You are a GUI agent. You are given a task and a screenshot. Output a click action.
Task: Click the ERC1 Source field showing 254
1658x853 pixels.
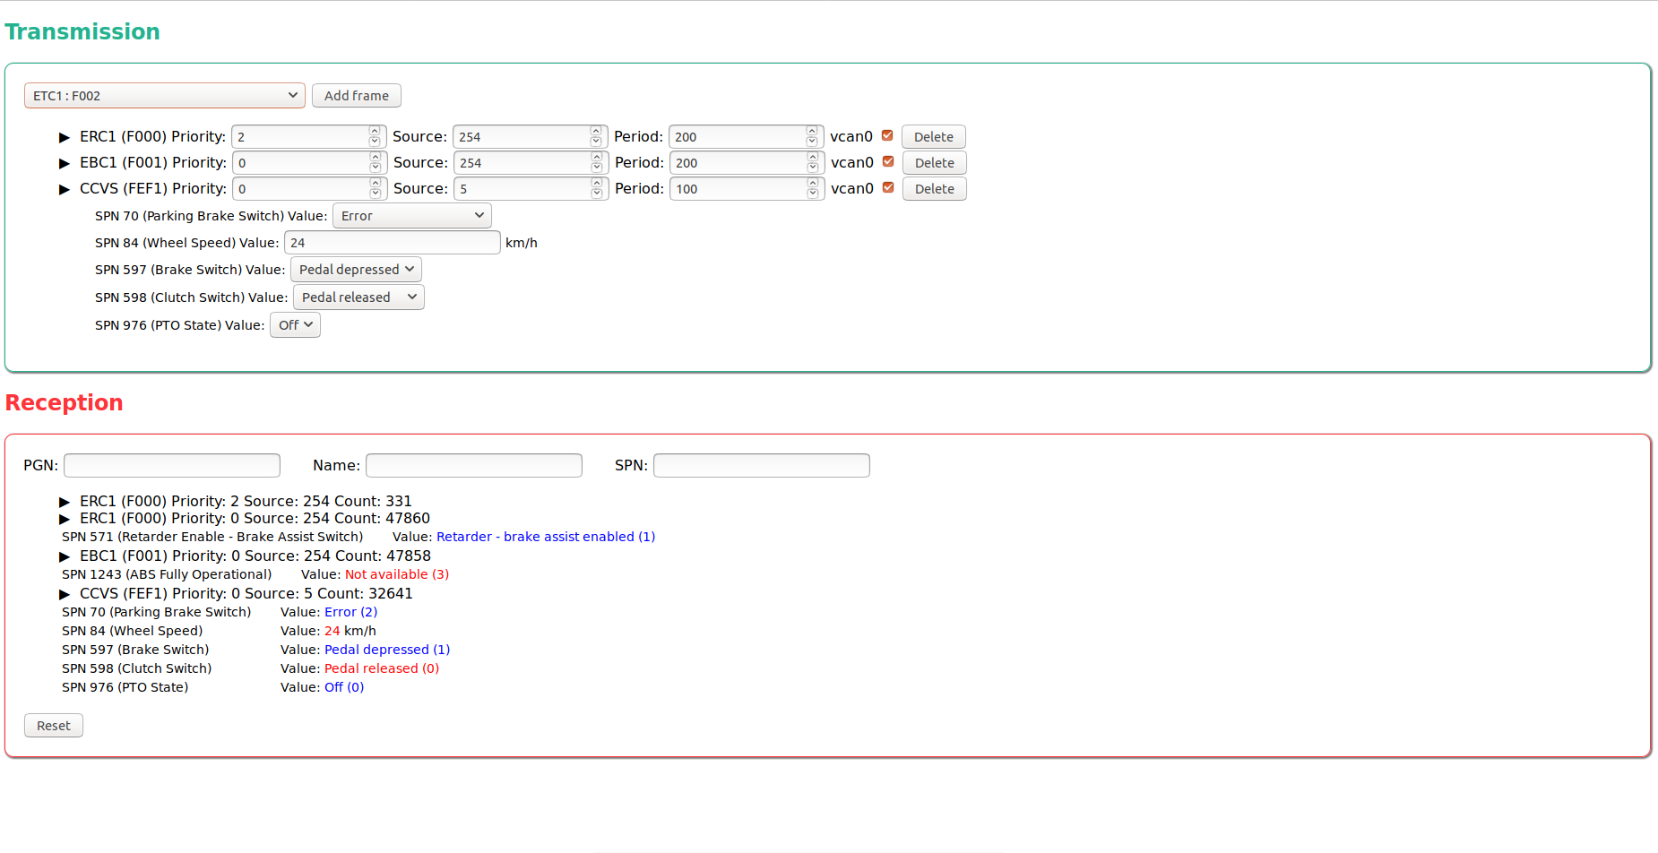[530, 137]
